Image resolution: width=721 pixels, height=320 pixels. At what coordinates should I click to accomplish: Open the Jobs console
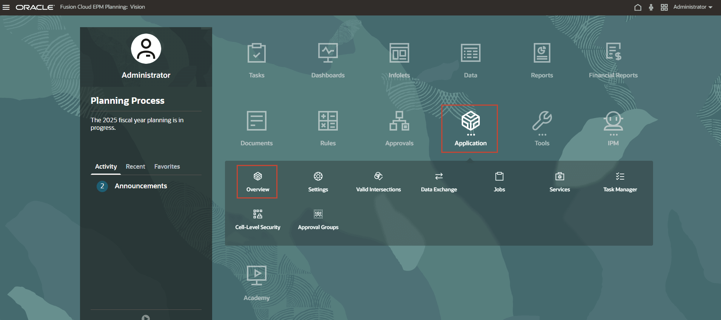point(499,182)
